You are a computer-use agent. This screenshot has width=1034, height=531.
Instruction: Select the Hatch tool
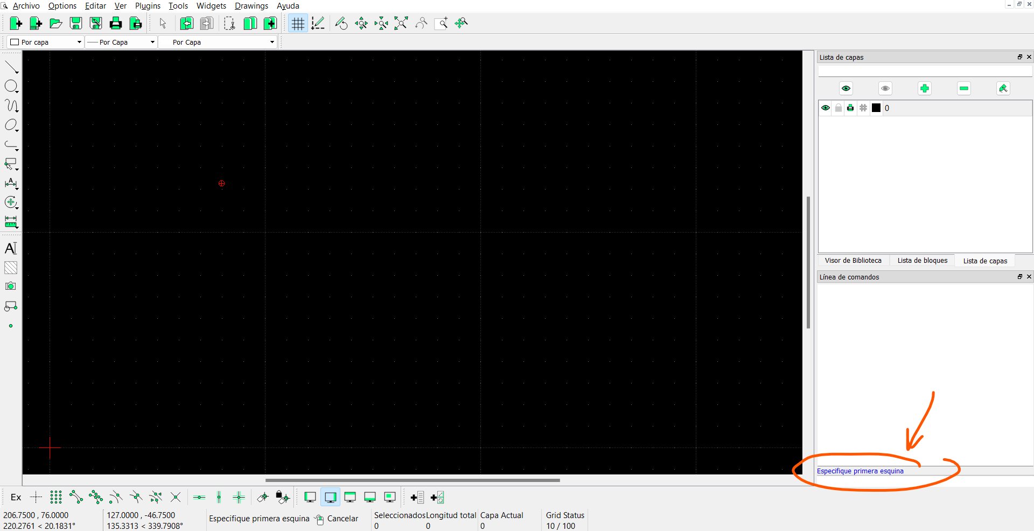11,268
